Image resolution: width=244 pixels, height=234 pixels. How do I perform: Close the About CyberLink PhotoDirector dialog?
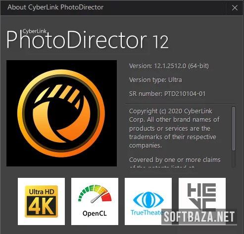(x=235, y=7)
